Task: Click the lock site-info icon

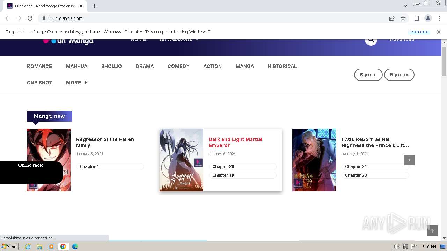Action: pyautogui.click(x=44, y=18)
